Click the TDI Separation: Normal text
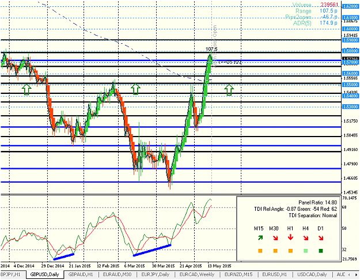 tap(313, 215)
